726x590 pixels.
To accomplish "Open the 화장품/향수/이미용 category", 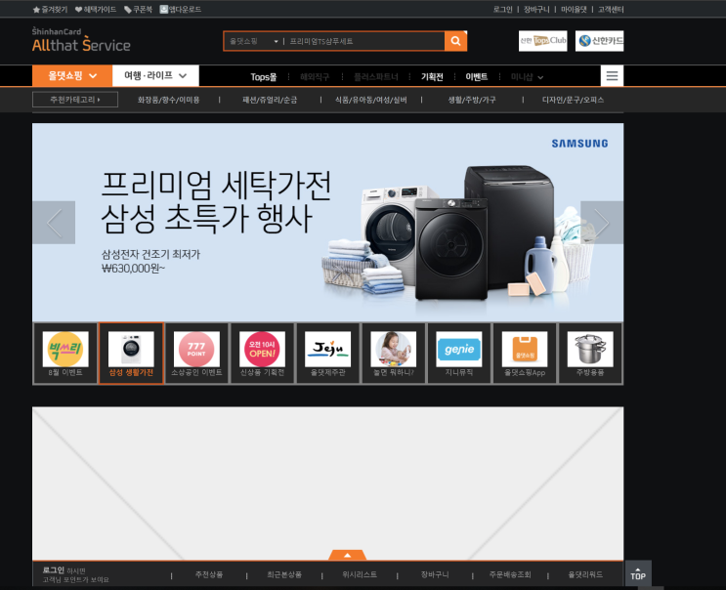I will 168,100.
